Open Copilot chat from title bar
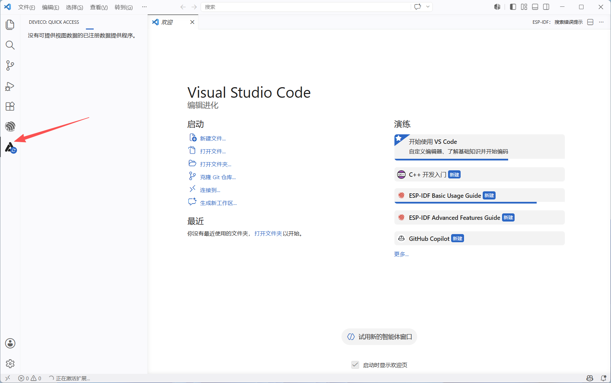The height and width of the screenshot is (383, 611). click(x=418, y=7)
